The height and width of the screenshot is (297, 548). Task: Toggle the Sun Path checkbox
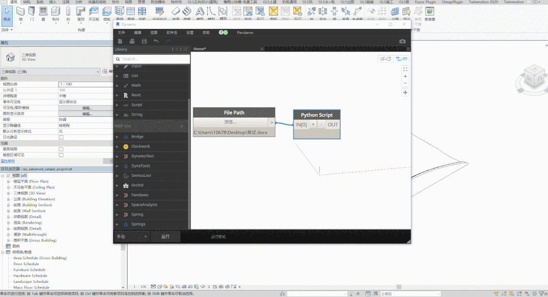tap(61, 137)
